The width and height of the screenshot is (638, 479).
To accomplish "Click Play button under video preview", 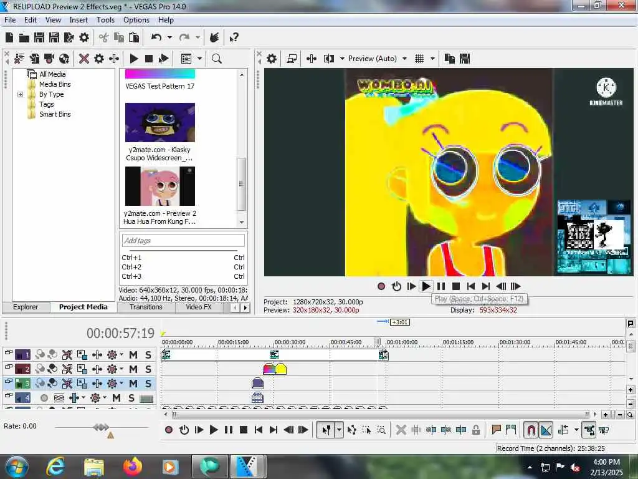I will [x=426, y=286].
